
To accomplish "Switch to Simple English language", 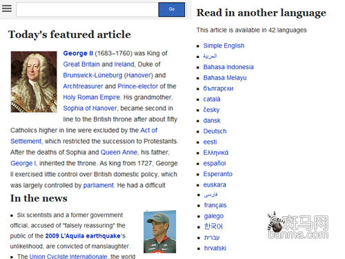I will coord(224,46).
